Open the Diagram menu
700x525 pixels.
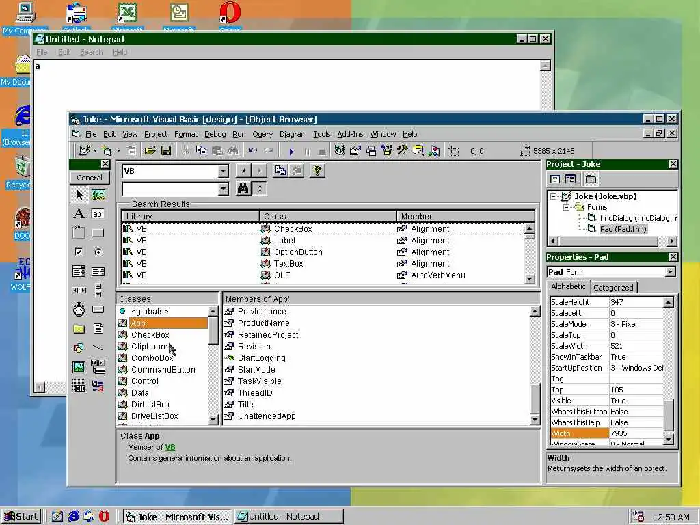pos(293,134)
